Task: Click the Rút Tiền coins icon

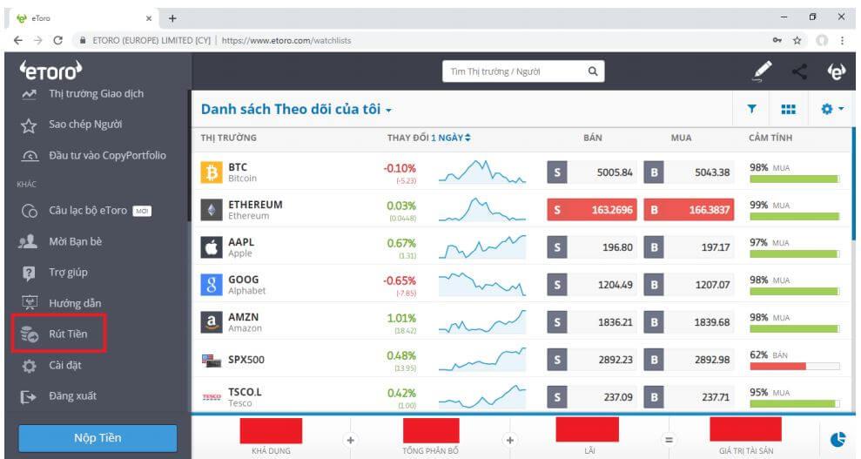Action: coord(29,334)
